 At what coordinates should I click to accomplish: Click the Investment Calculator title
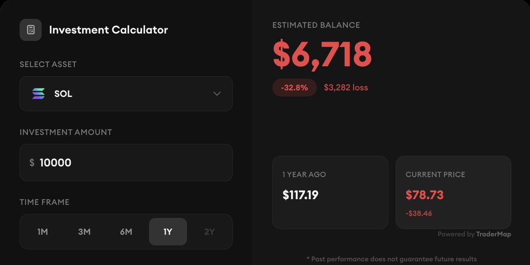point(109,30)
